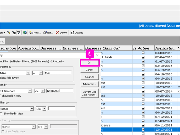The image size is (180, 135).
Task: Click the date field containing 12/31/2021
Action: coord(60,91)
